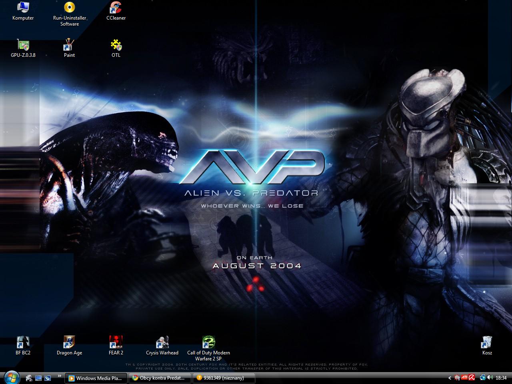Open the volume speaker tray icon
This screenshot has width=512, height=384.
[490, 378]
